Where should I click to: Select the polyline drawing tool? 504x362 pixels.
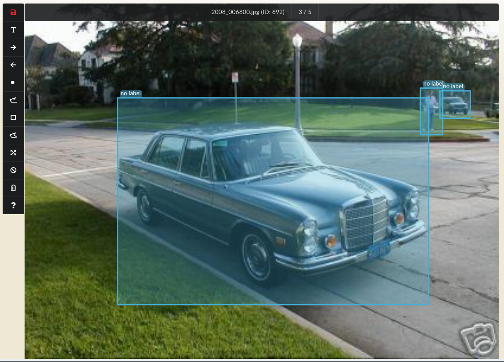(13, 100)
